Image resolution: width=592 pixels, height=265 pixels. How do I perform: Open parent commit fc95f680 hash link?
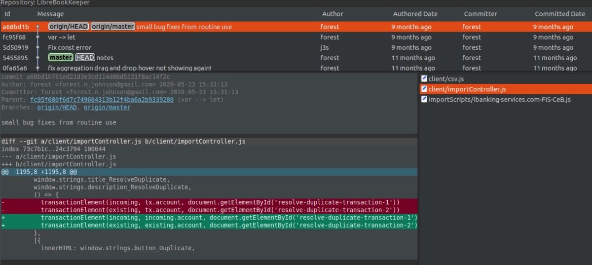pos(102,100)
